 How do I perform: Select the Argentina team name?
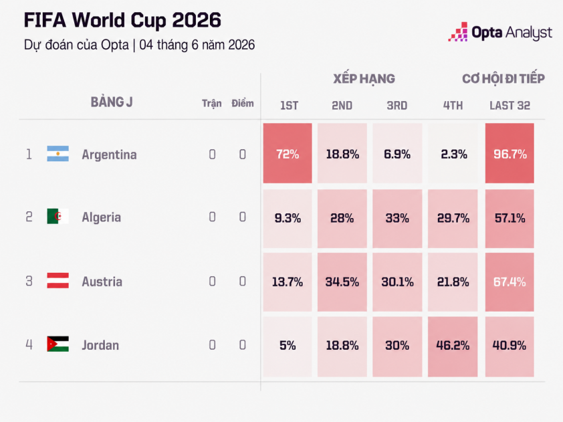coord(109,154)
